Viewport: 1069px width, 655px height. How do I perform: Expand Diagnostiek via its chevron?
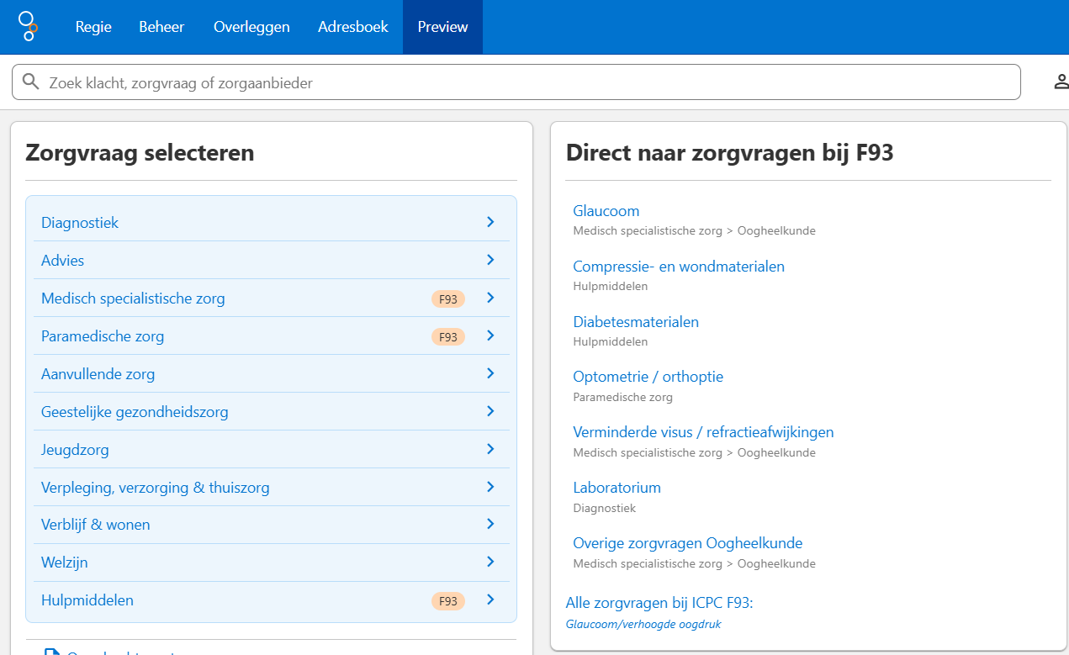click(x=490, y=222)
